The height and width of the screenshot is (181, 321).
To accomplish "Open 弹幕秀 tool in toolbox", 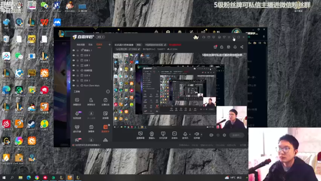I will click(x=91, y=129).
